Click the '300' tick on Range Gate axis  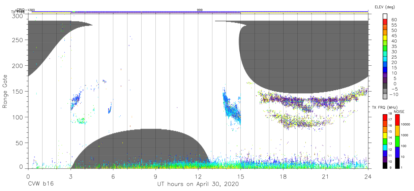(x=18, y=16)
